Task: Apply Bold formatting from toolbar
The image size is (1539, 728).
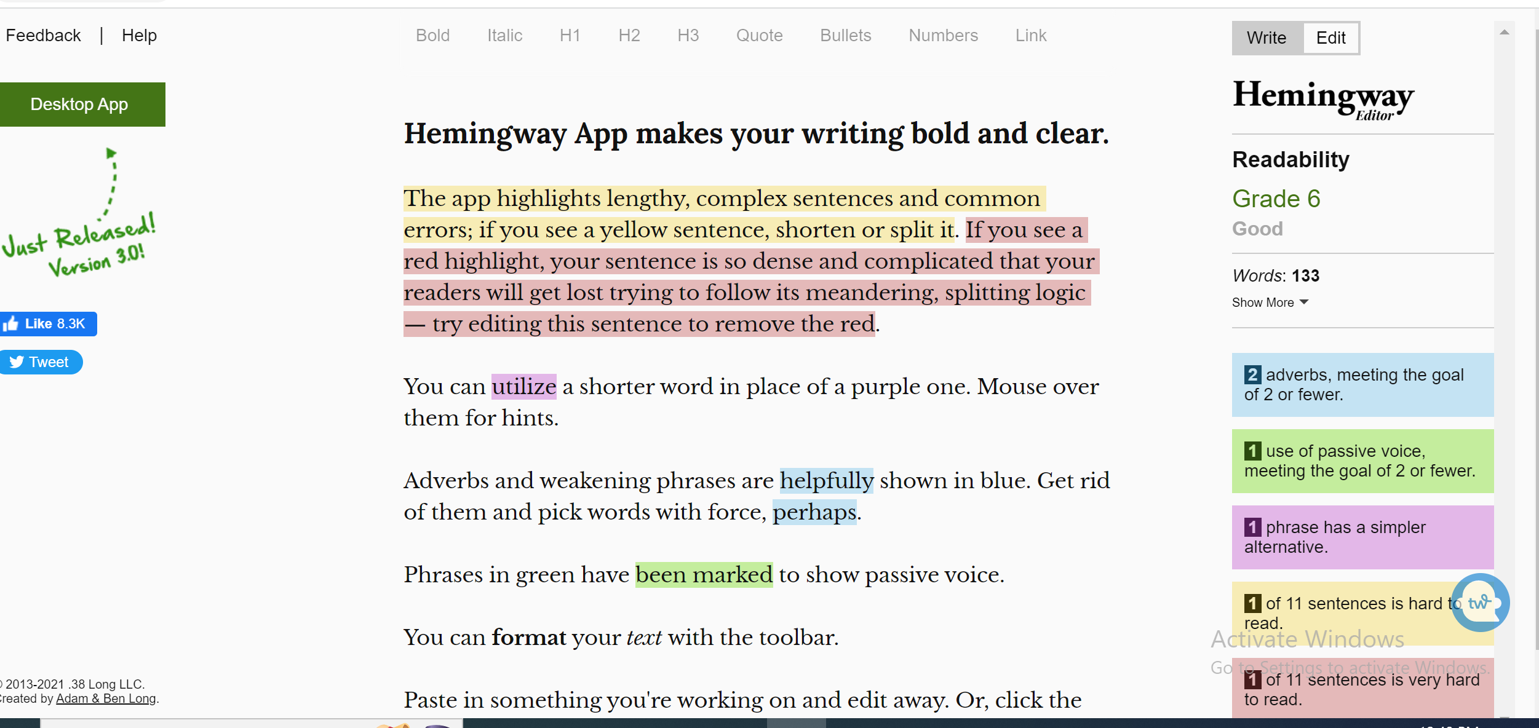Action: 432,36
